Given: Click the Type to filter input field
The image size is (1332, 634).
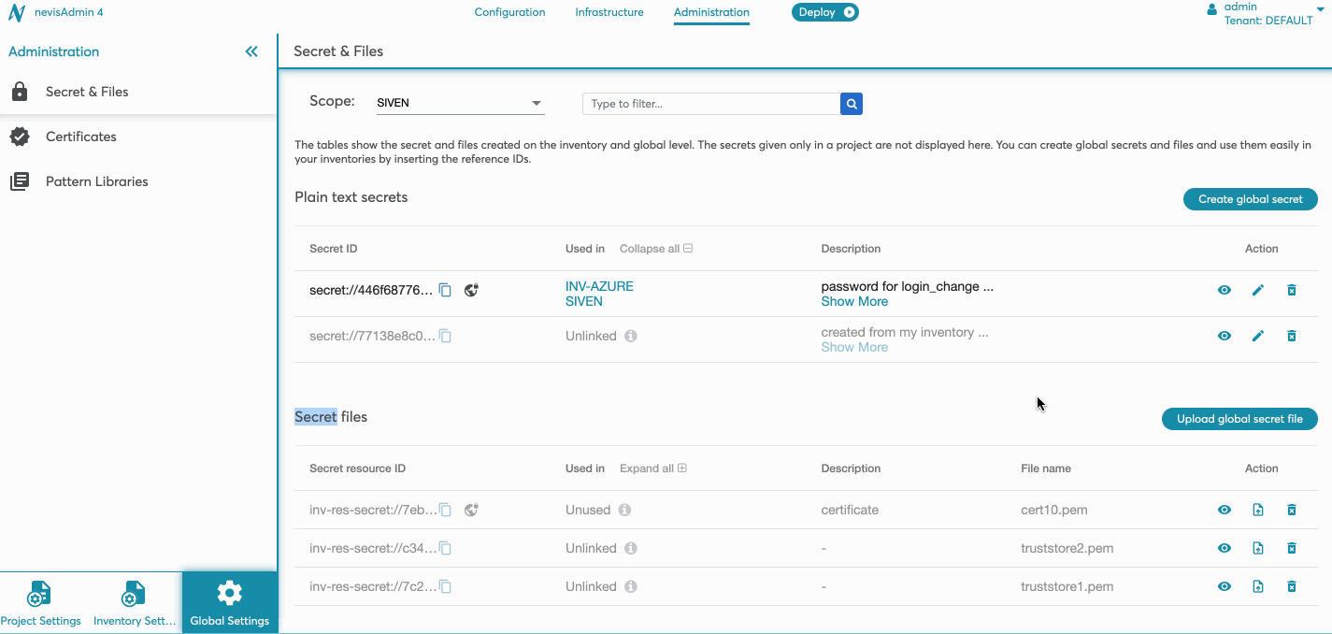Looking at the screenshot, I should click(x=710, y=104).
